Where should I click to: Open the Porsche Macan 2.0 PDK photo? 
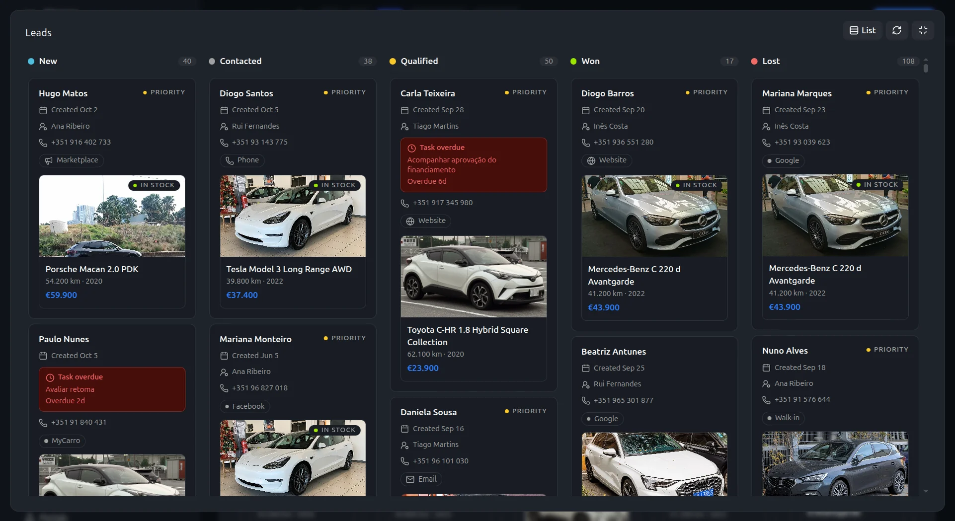pyautogui.click(x=112, y=216)
